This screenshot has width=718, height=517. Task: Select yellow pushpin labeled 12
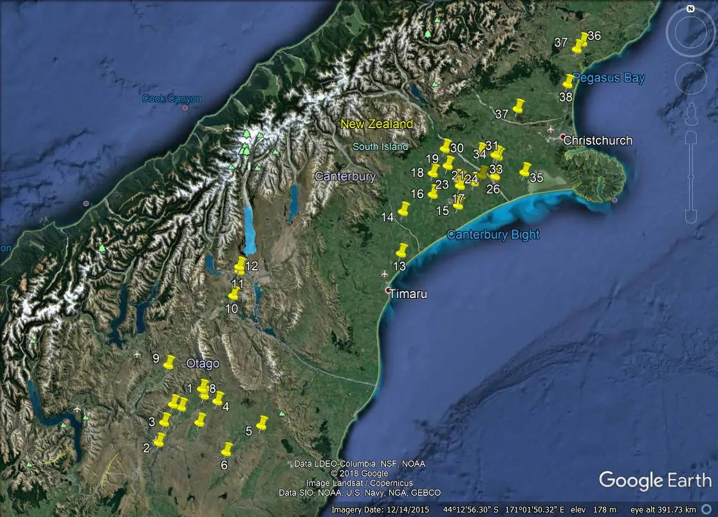click(x=241, y=263)
